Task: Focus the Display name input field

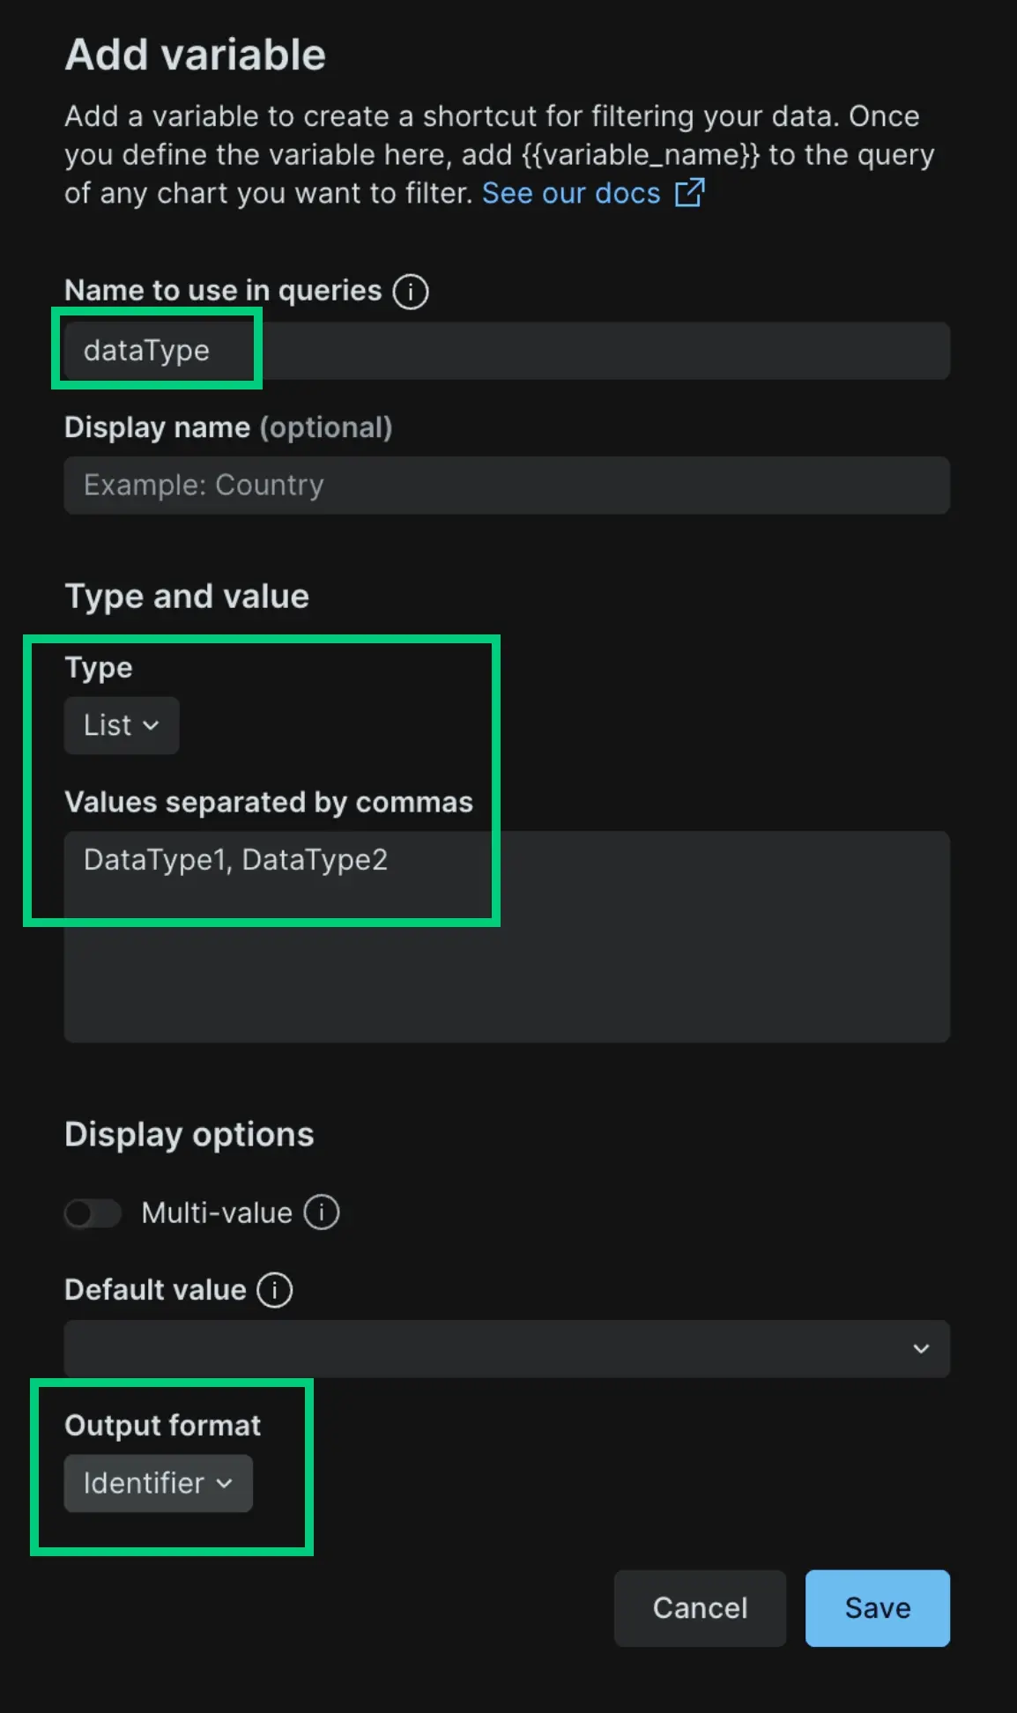Action: (x=507, y=486)
